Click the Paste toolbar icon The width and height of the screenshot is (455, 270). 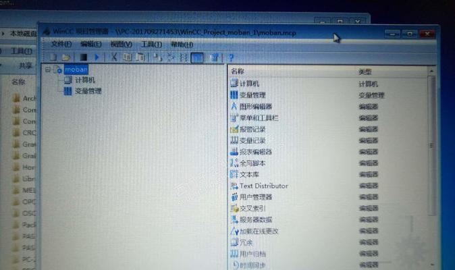point(140,57)
